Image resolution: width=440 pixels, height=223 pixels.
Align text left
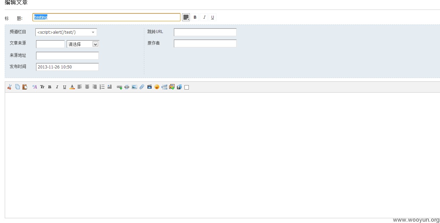(x=80, y=87)
